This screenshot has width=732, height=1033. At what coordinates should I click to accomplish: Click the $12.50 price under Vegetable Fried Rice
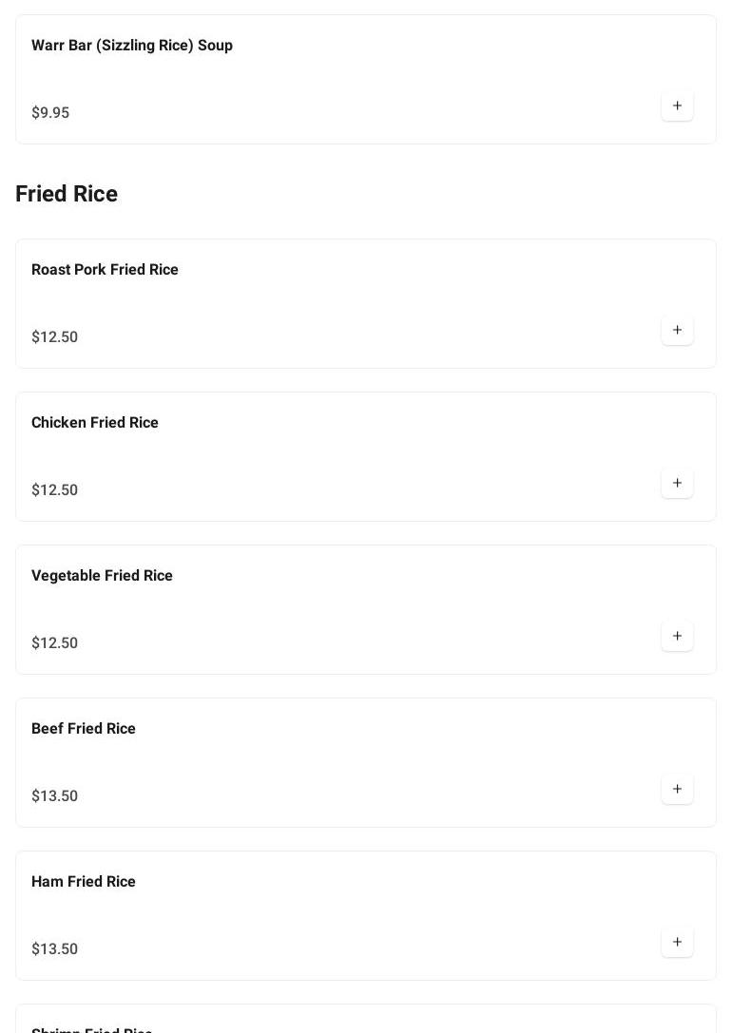[x=55, y=642]
